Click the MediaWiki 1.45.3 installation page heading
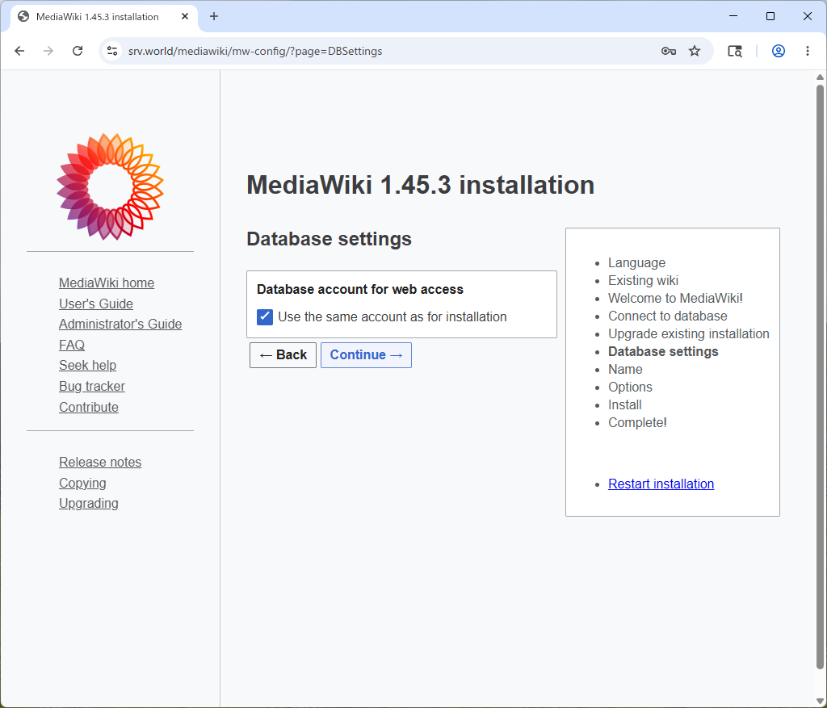The image size is (827, 708). coord(420,185)
